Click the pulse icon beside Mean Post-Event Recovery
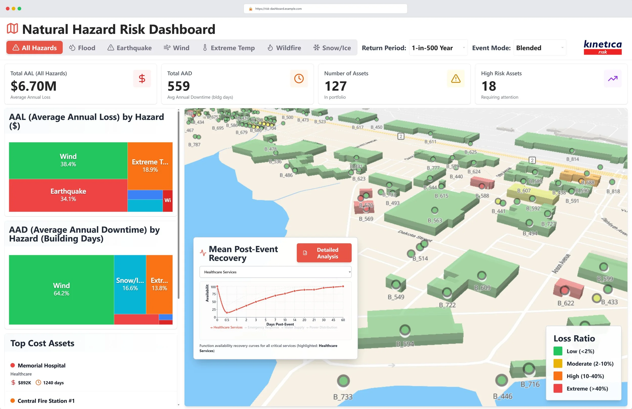This screenshot has width=632, height=409. (x=203, y=253)
